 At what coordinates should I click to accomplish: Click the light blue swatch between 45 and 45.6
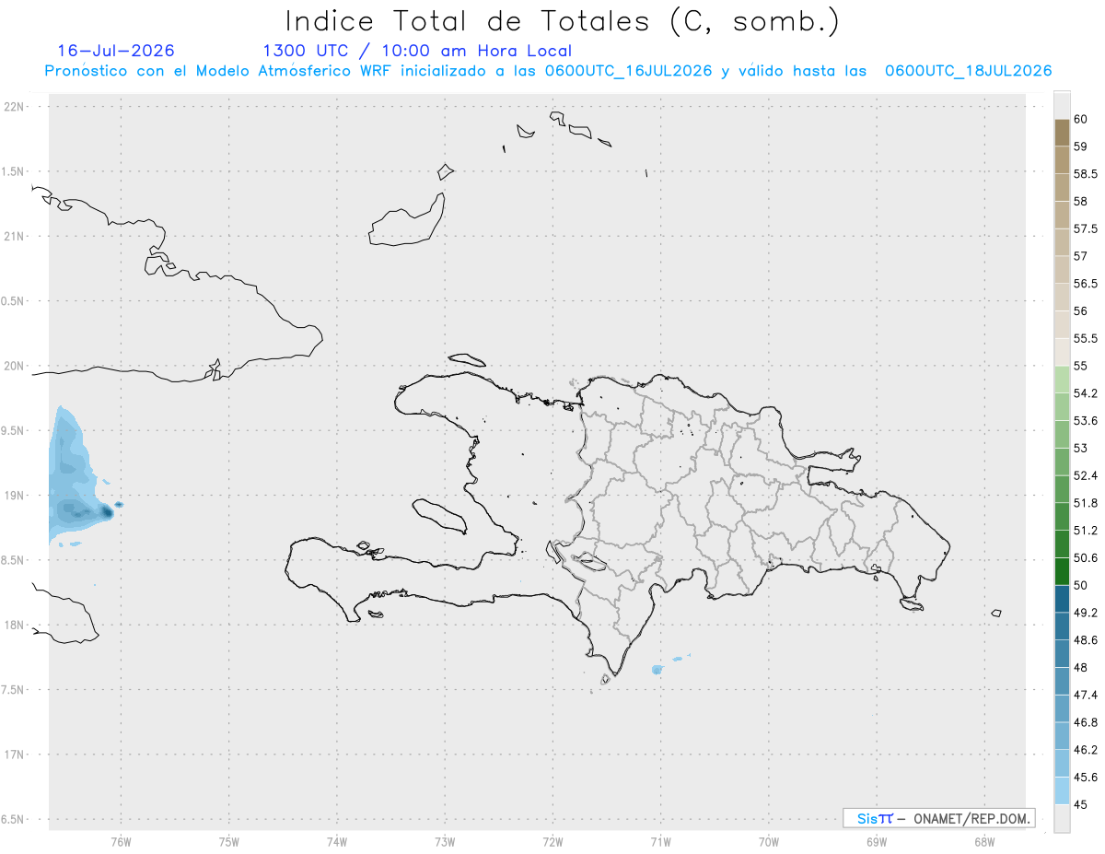pos(1062,790)
